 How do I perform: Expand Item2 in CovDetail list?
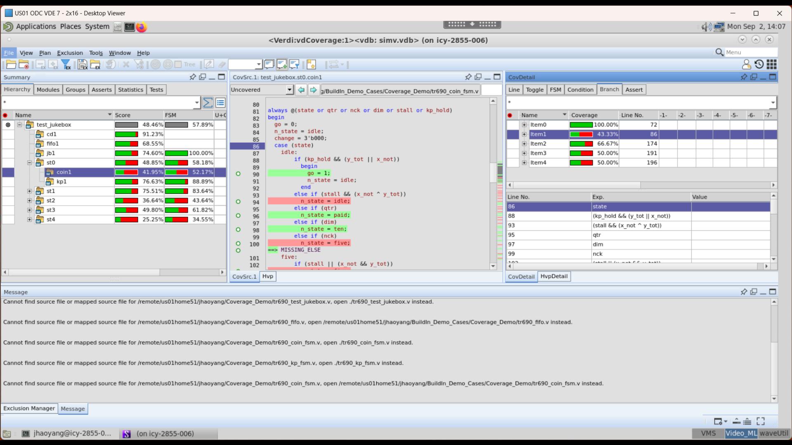524,144
